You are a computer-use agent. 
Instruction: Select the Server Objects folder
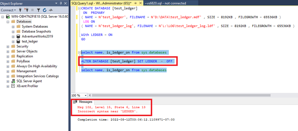coord(27,51)
